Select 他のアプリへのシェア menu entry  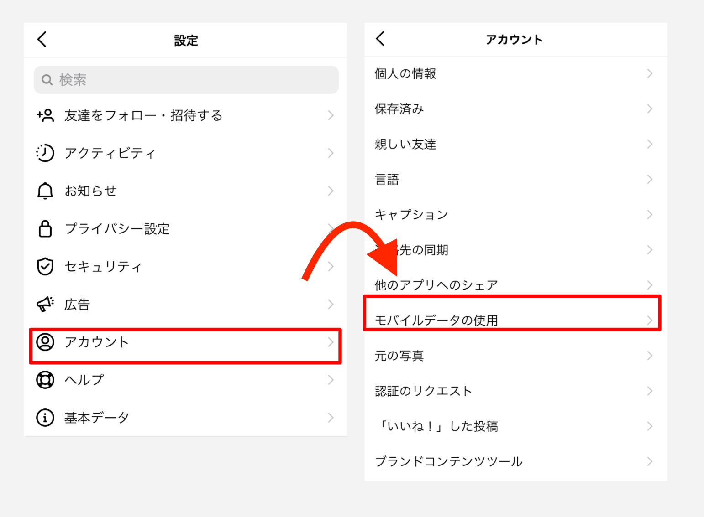pyautogui.click(x=436, y=285)
